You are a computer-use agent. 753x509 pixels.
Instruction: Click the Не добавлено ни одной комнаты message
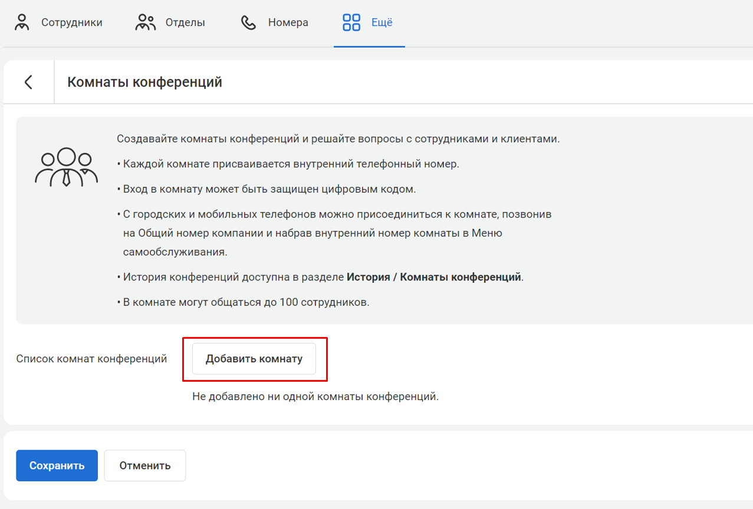tap(315, 396)
